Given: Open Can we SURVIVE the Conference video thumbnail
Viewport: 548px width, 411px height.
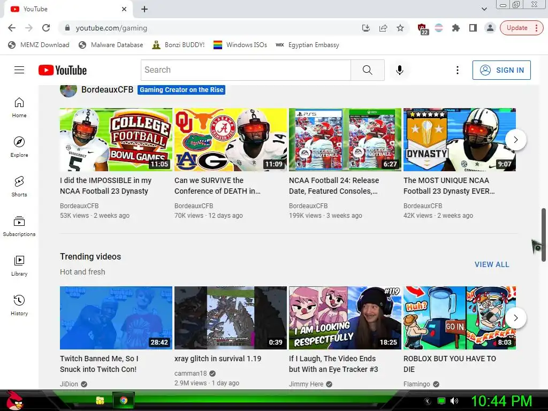Looking at the screenshot, I should (x=231, y=140).
